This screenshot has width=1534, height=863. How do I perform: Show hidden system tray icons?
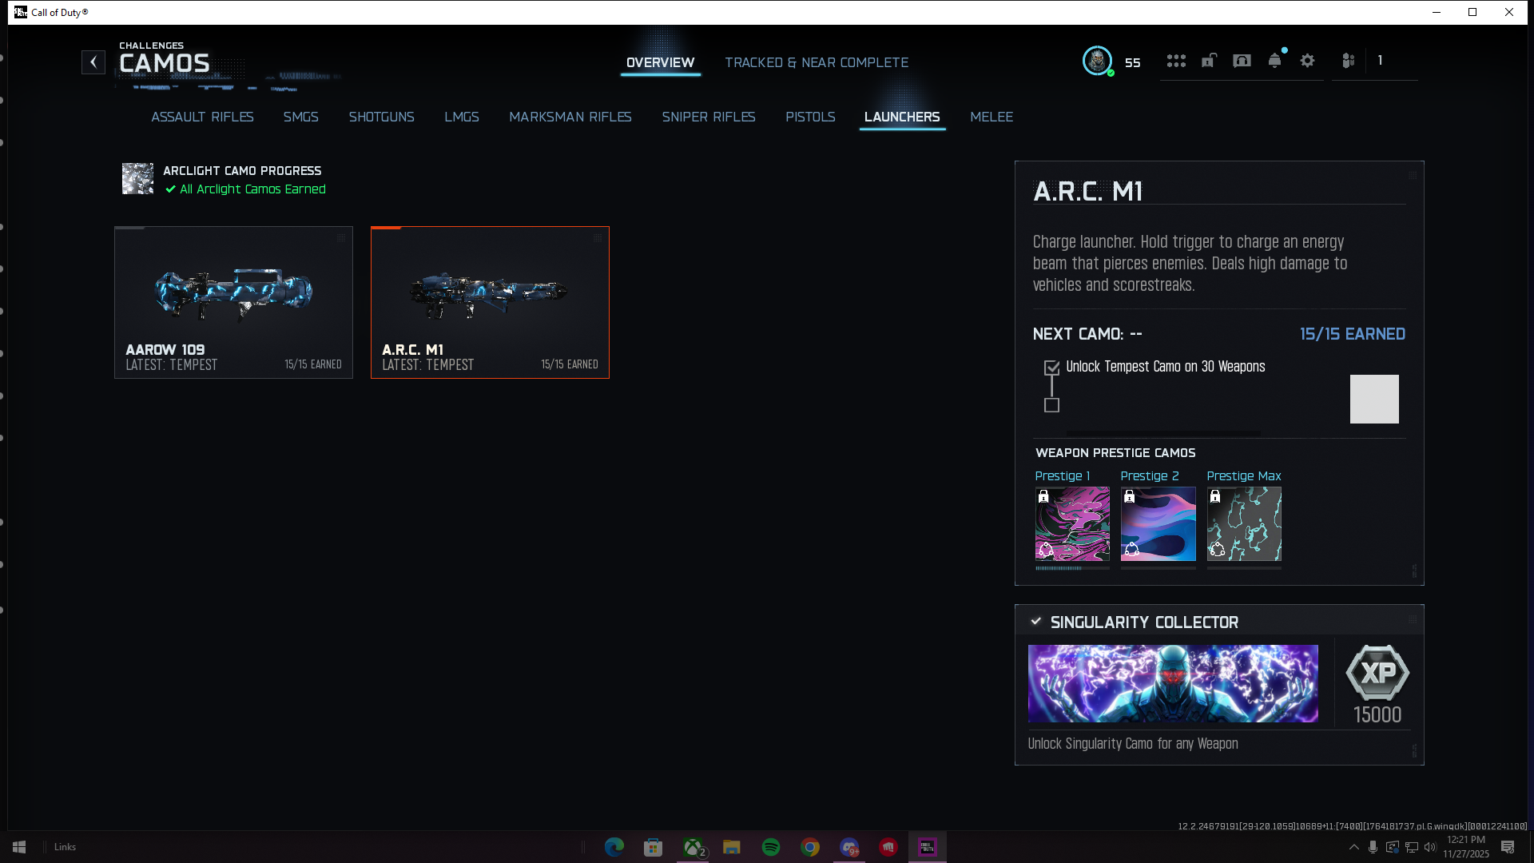click(1353, 847)
